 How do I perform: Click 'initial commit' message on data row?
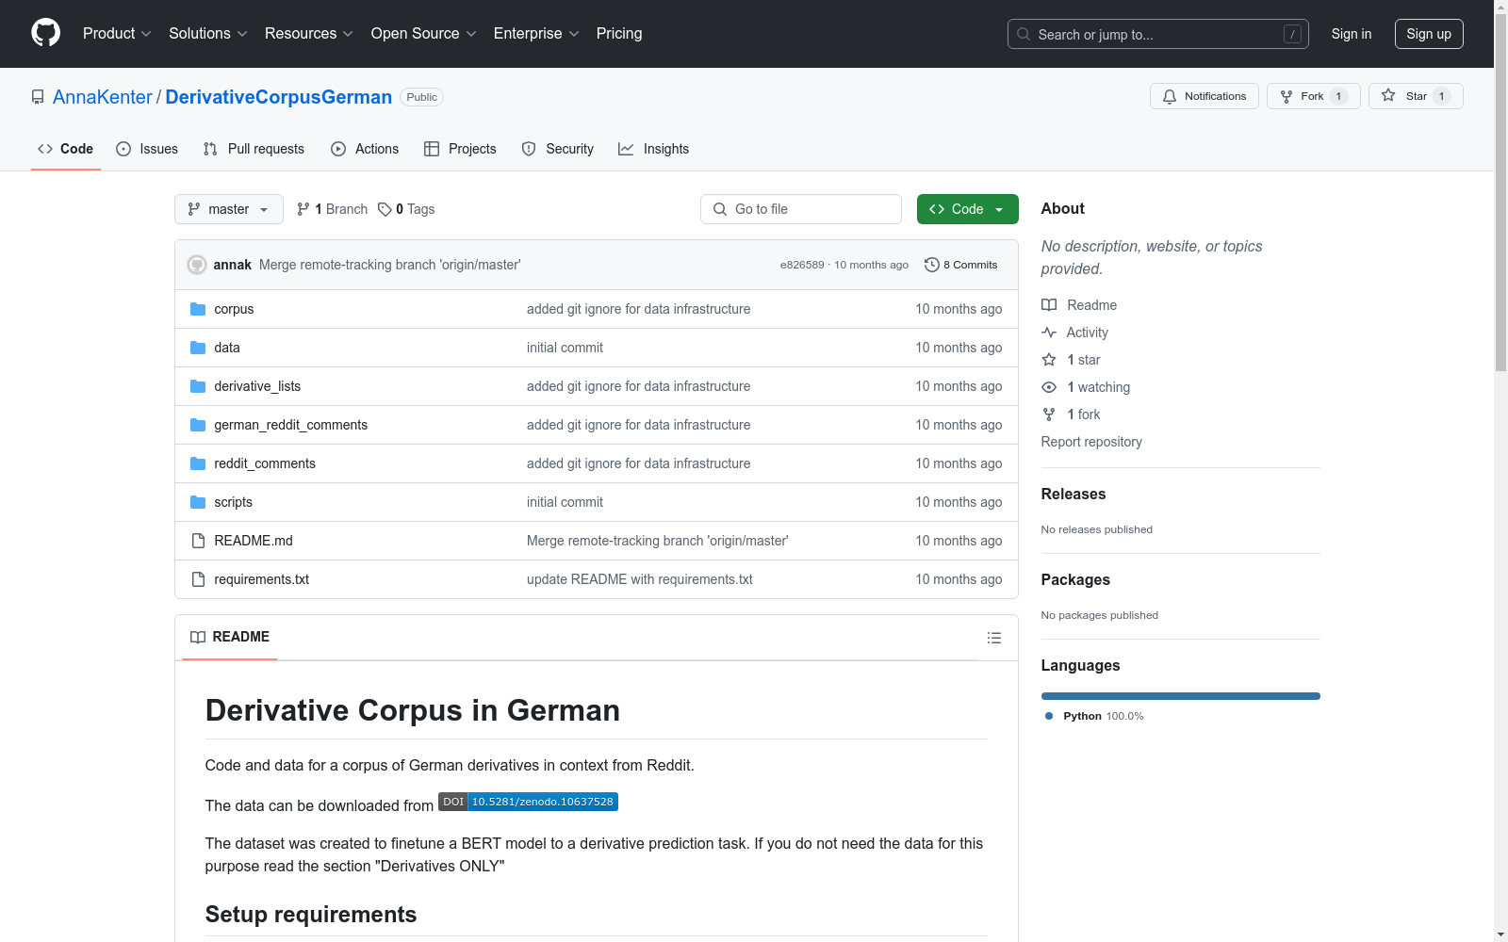point(565,348)
